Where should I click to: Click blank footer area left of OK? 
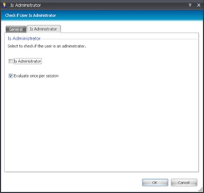pyautogui.click(x=72, y=182)
